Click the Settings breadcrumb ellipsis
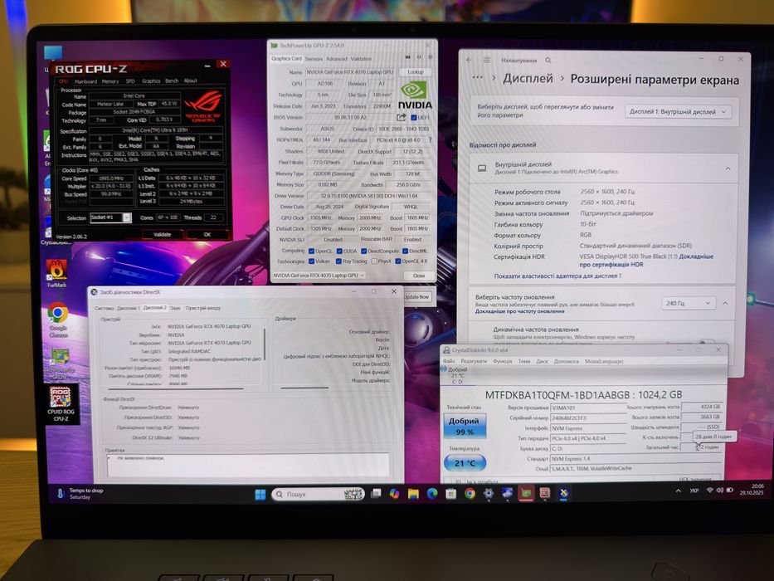 477,77
